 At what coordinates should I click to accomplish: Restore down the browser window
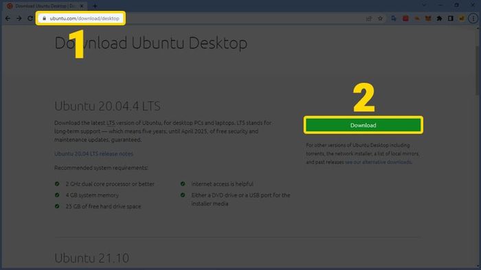[x=456, y=5]
